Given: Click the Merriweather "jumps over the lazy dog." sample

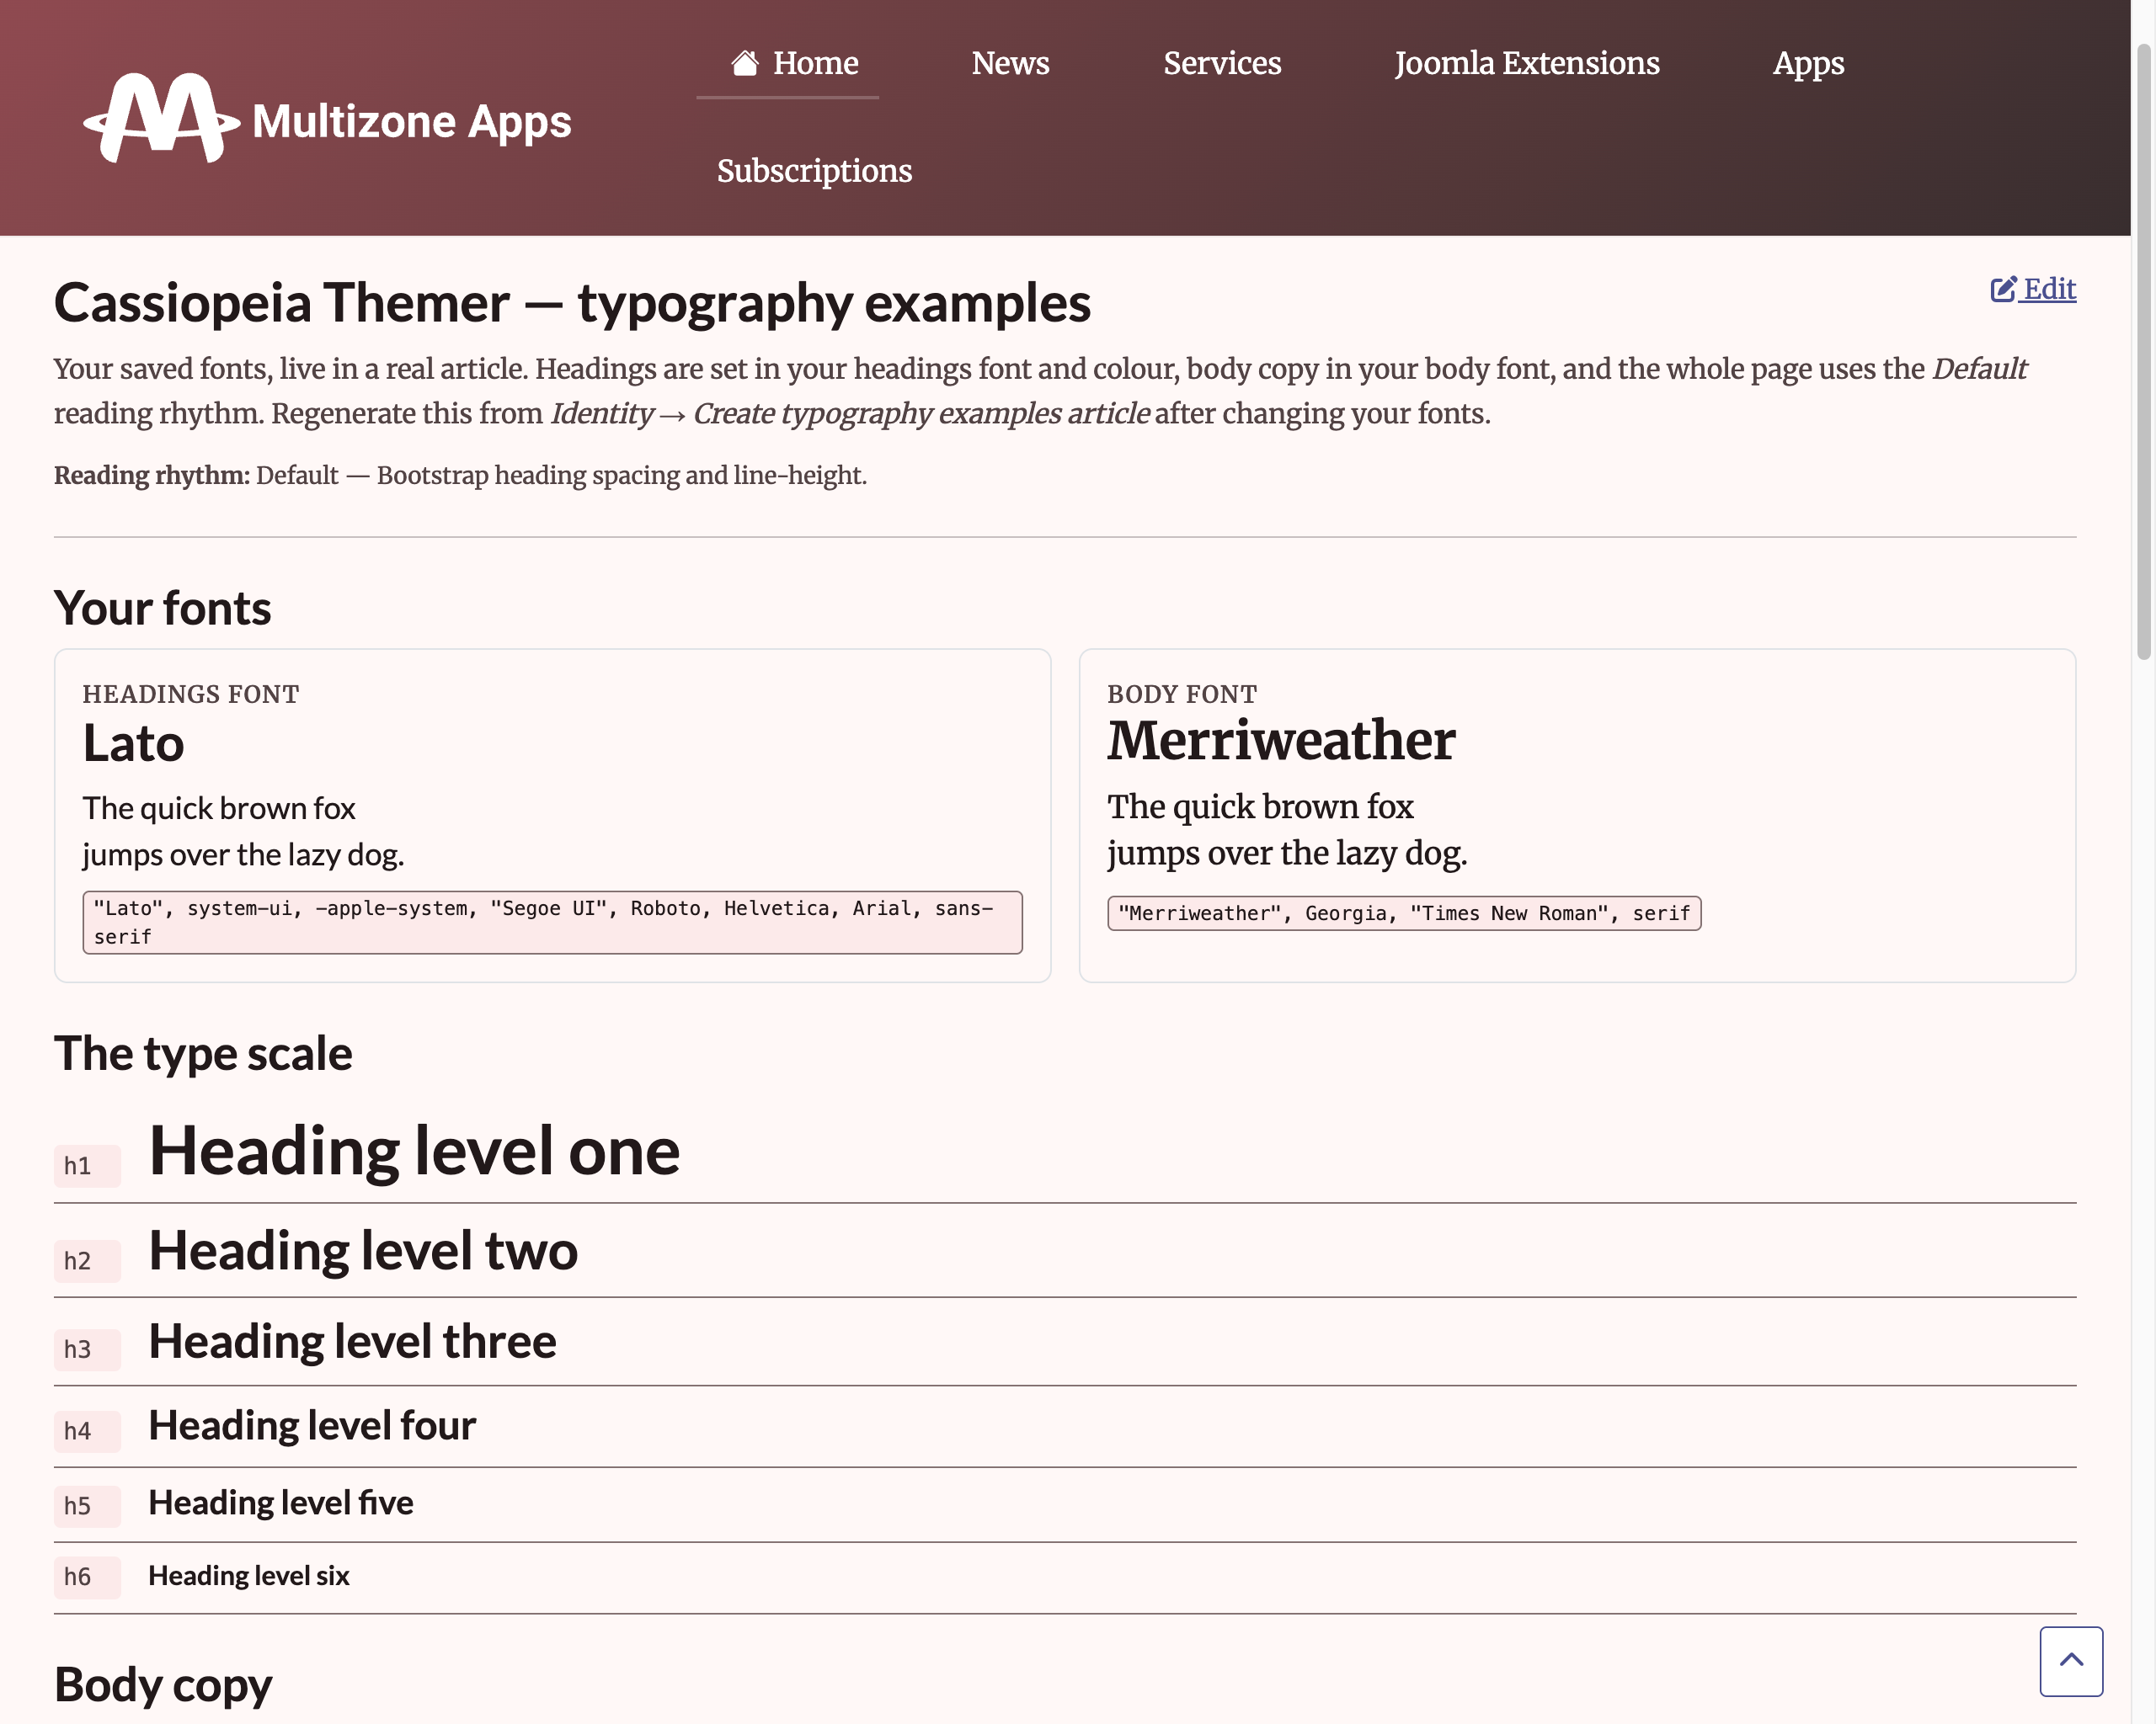Looking at the screenshot, I should [1287, 854].
